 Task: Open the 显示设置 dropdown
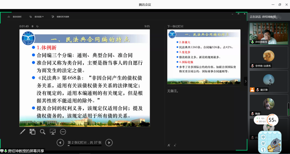click(37, 17)
